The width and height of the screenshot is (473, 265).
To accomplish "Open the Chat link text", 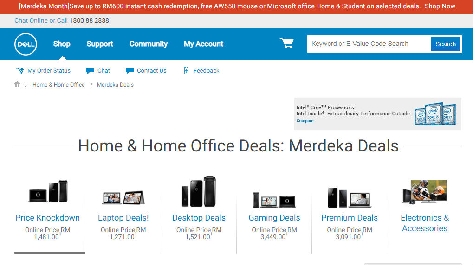I will point(104,71).
